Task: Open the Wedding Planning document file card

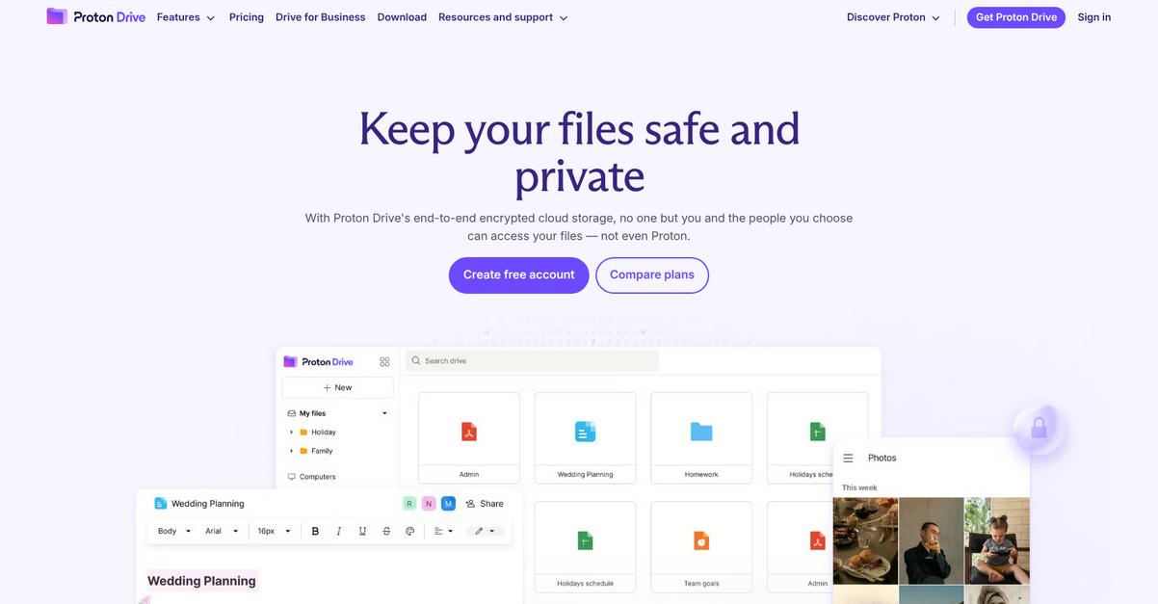Action: point(585,437)
